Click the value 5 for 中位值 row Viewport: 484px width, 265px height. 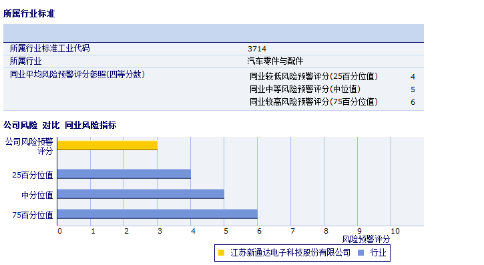coord(413,89)
